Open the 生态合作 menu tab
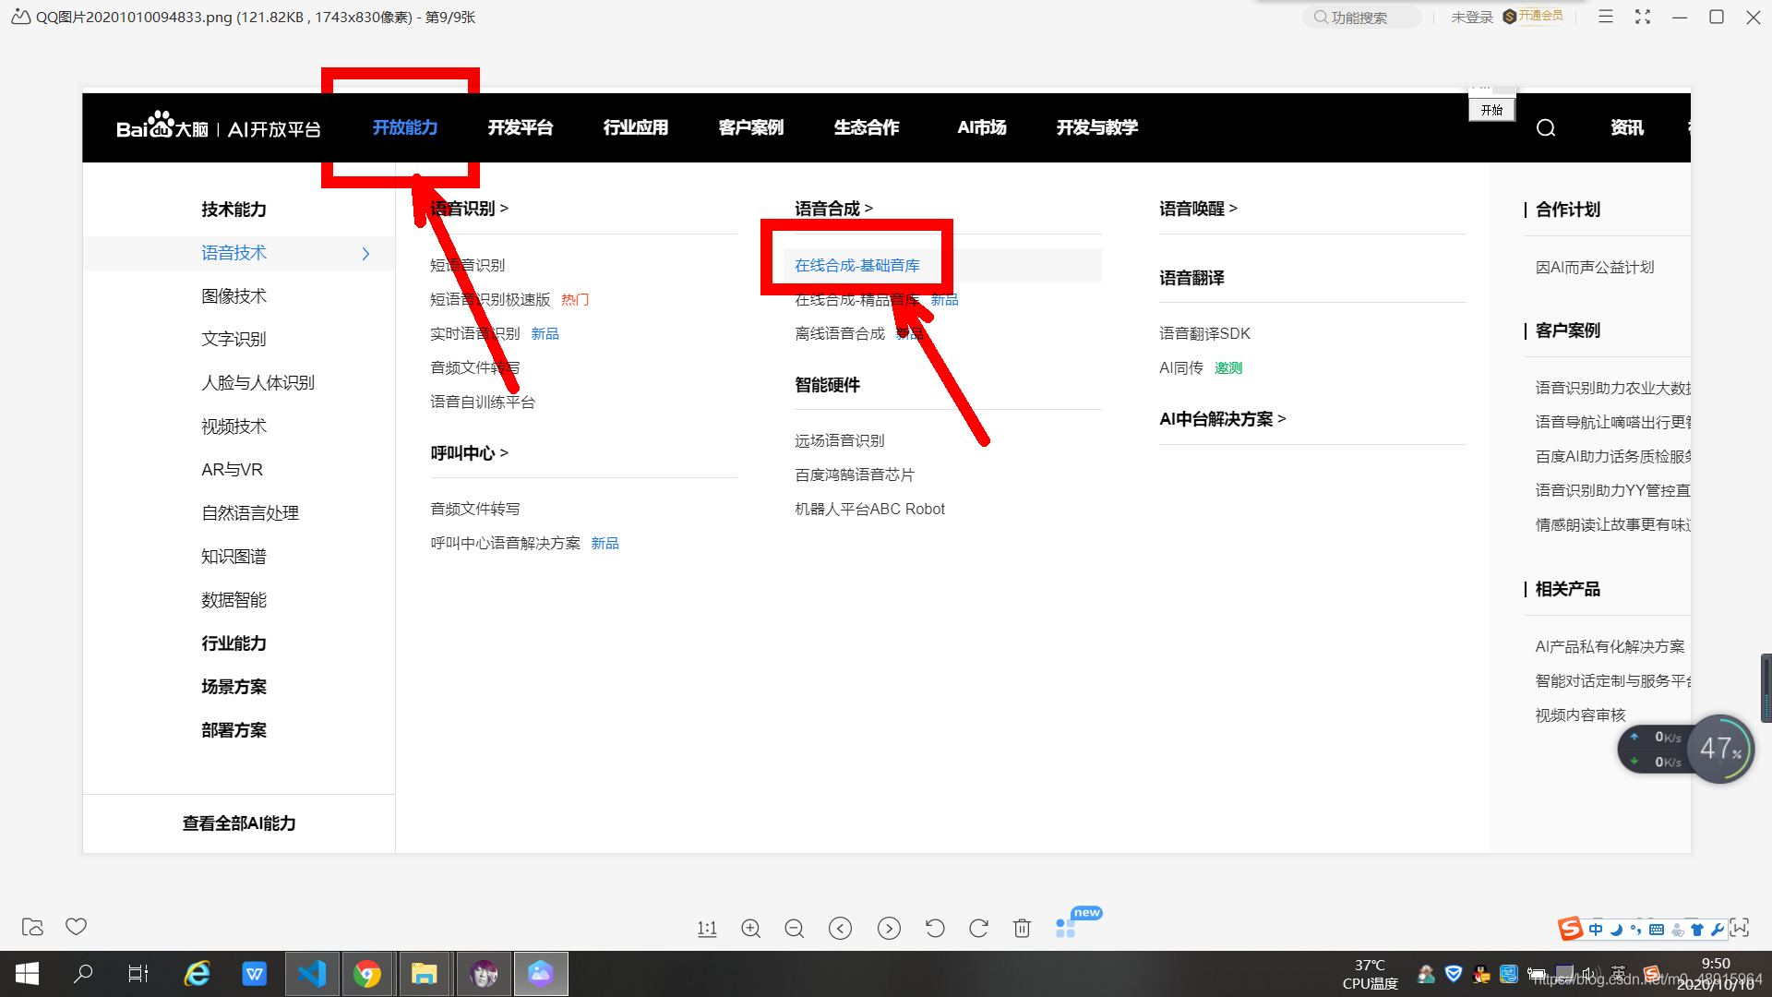Viewport: 1772px width, 997px height. click(x=866, y=128)
